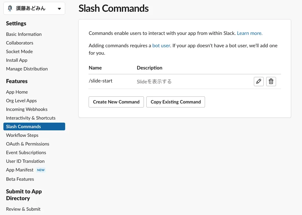Viewport: 302px width, 215px height.
Task: Open Basic Information settings
Action: 24,34
